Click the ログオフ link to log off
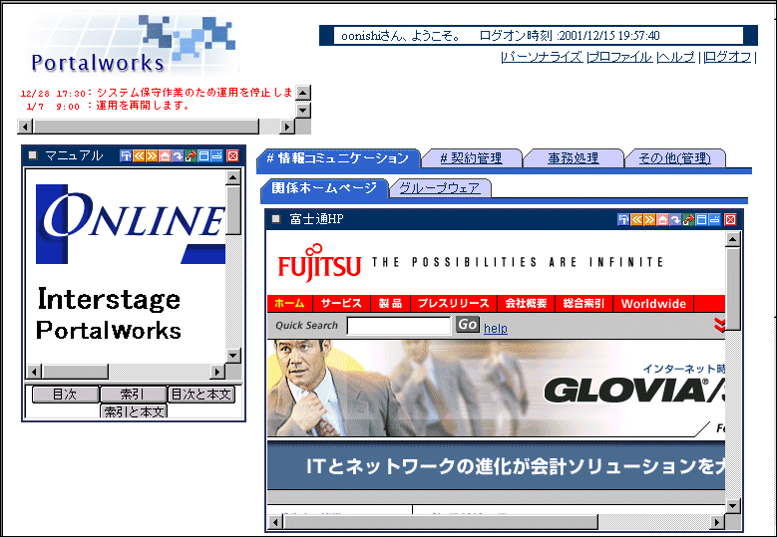 pyautogui.click(x=728, y=58)
